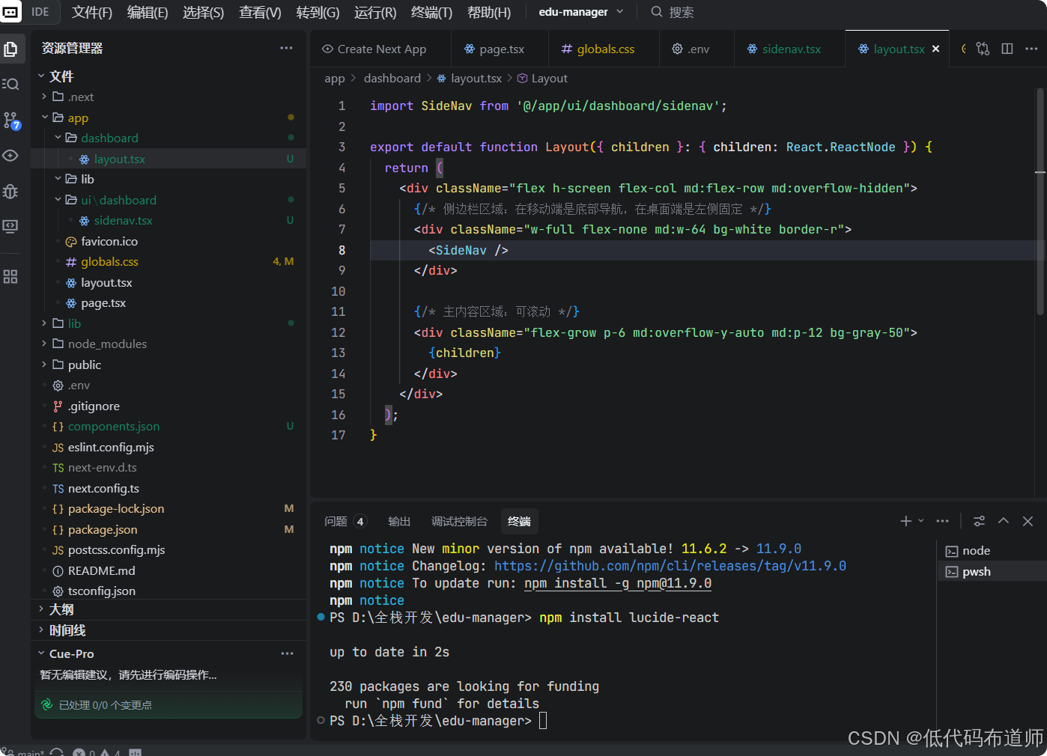Screen dimensions: 1047x756
Task: Maximize the terminal panel with chevron up
Action: click(x=1004, y=521)
